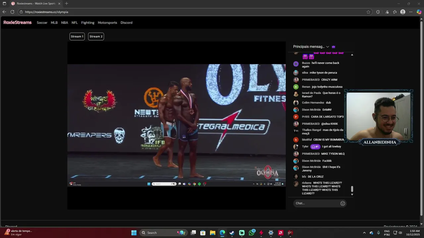424x238 pixels.
Task: Click the purple crown icon in chat header
Action: tap(334, 47)
